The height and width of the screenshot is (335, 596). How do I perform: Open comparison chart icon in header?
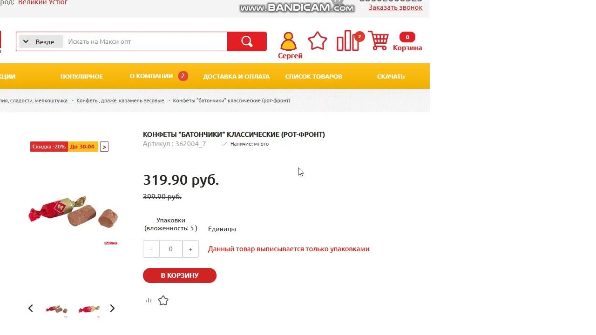click(348, 41)
